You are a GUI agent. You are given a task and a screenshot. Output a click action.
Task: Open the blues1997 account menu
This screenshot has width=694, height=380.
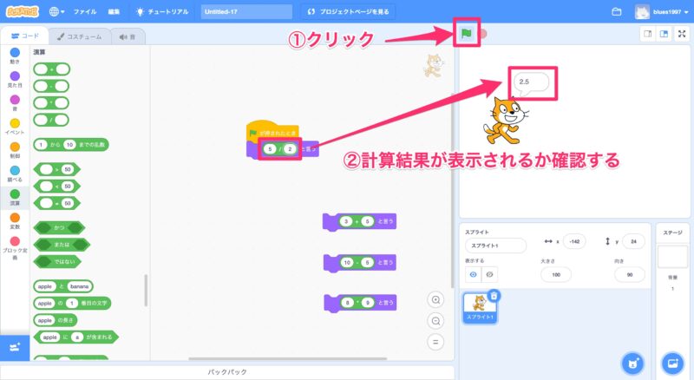tap(664, 12)
